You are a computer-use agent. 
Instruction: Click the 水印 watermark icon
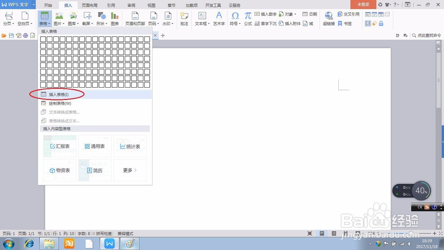coord(168,16)
